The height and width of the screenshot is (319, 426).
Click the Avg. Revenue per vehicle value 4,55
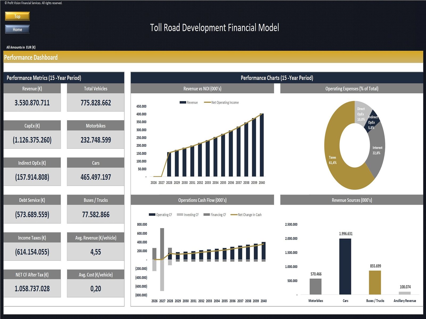(x=96, y=252)
